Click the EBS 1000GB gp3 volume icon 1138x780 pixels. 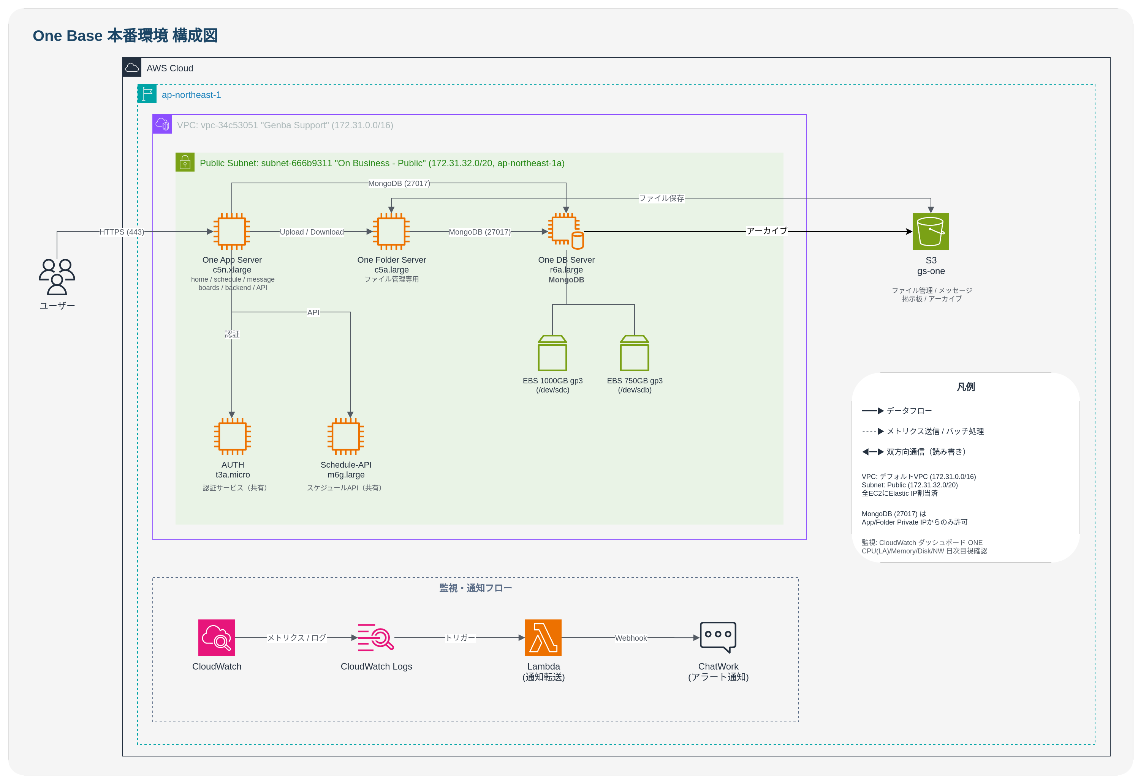pos(552,353)
